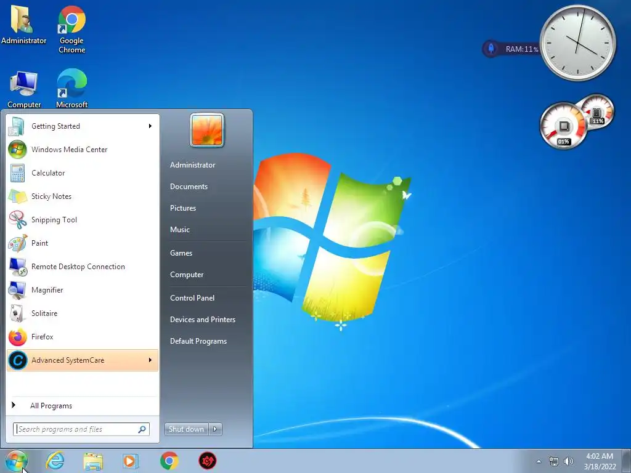
Task: Launch the Magnifier icon
Action: 17,290
